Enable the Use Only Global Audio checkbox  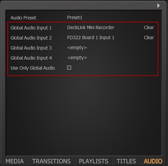click(69, 68)
